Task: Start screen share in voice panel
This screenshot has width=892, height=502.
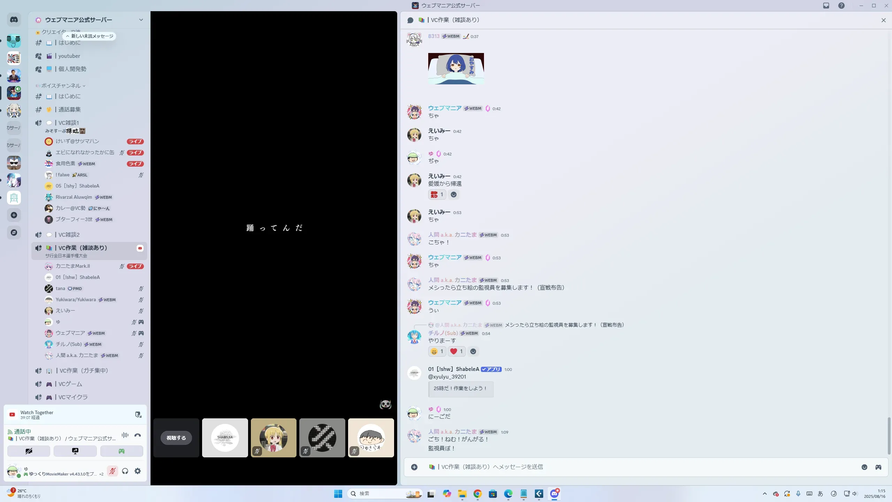Action: tap(75, 451)
